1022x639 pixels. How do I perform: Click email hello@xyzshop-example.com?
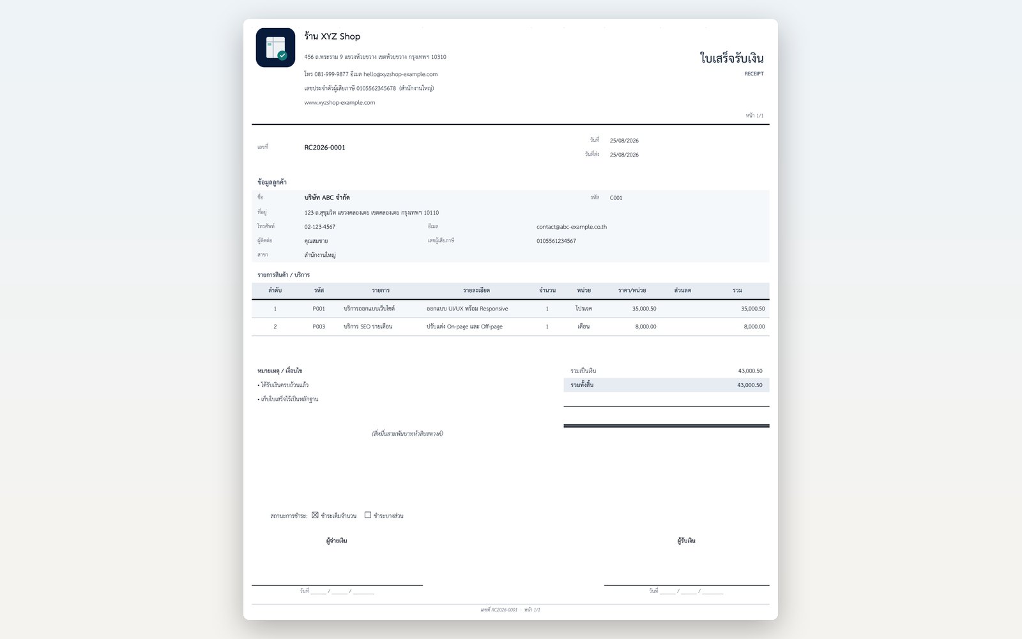400,74
